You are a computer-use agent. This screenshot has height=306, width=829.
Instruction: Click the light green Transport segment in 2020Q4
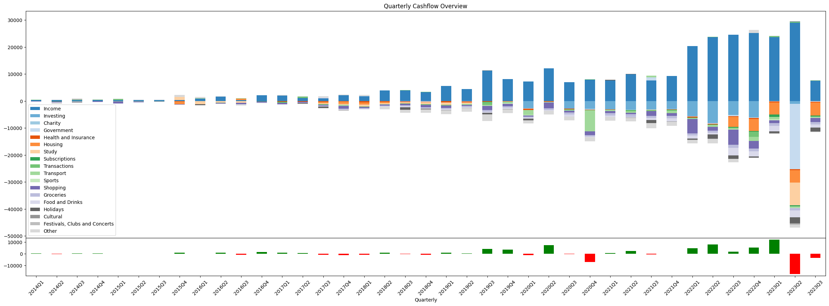[x=590, y=121]
